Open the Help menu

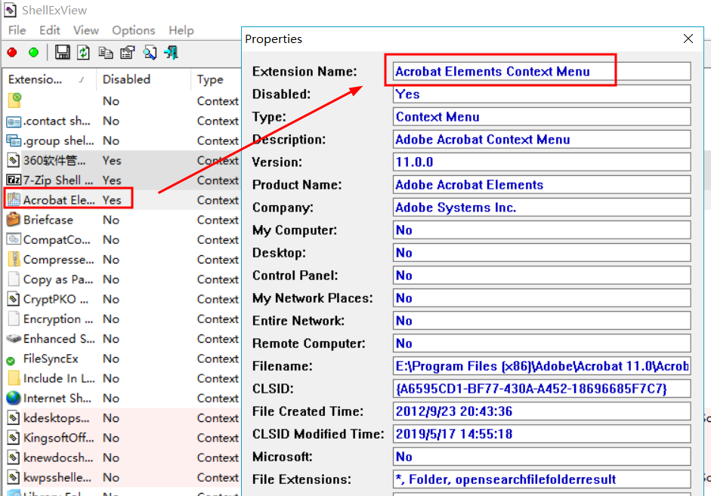(181, 30)
